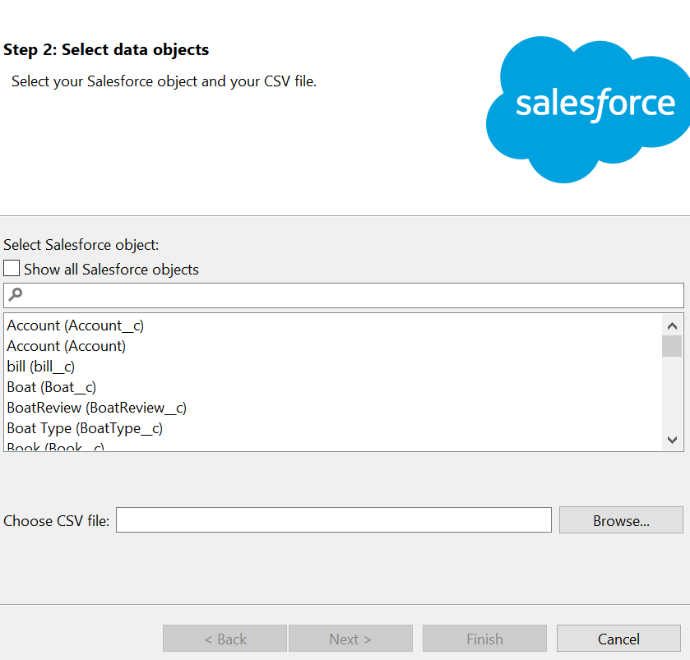Enable Show all Salesforce objects checkbox
690x660 pixels.
[x=12, y=268]
